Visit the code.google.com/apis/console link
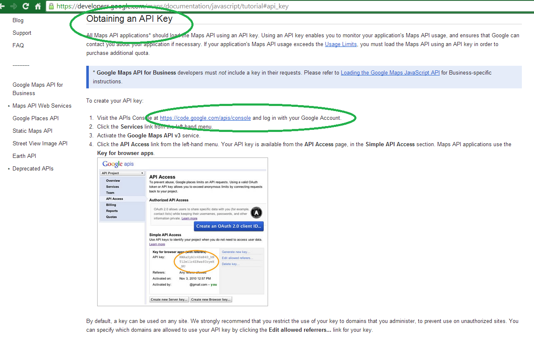Screen dimensions: 534x346 [205, 118]
